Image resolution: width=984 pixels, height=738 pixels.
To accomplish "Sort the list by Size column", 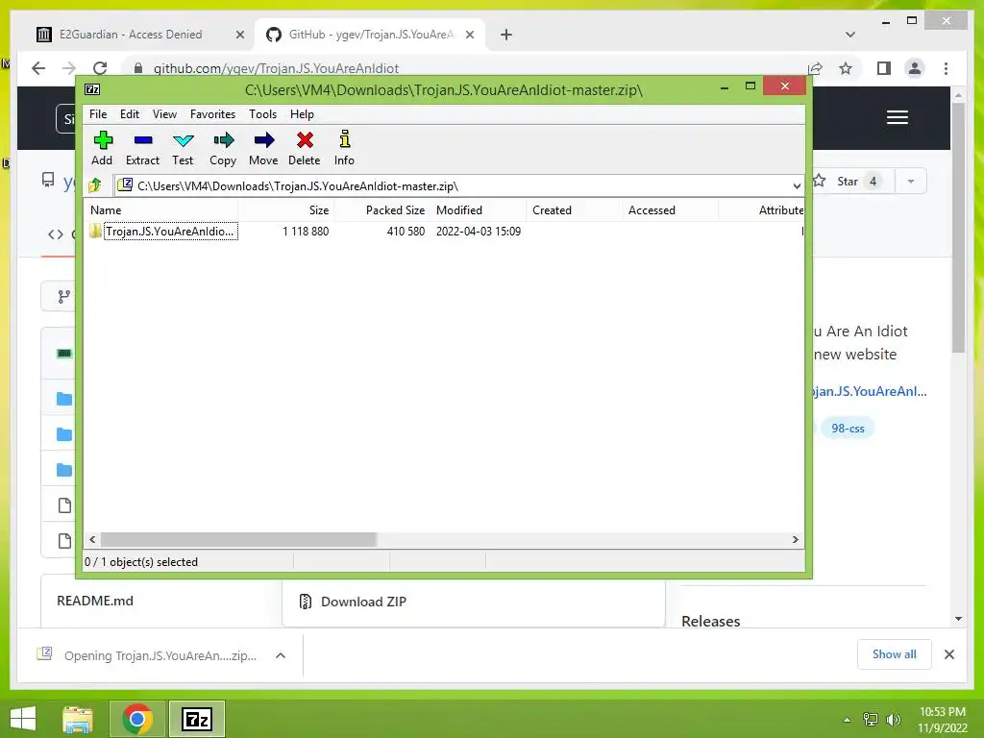I will [286, 210].
